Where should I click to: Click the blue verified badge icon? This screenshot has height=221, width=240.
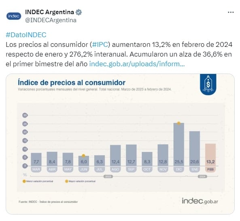pyautogui.click(x=79, y=12)
